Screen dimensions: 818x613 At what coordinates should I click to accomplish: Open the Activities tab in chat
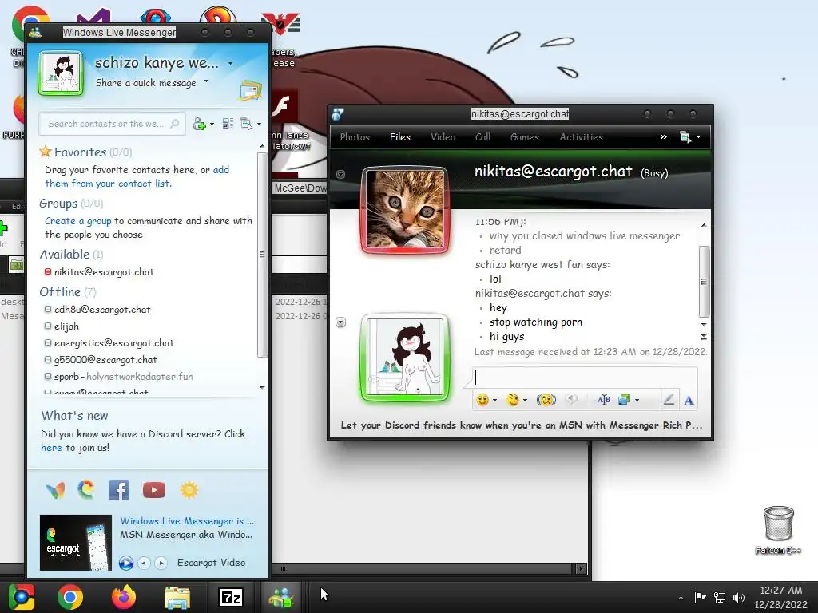click(582, 137)
